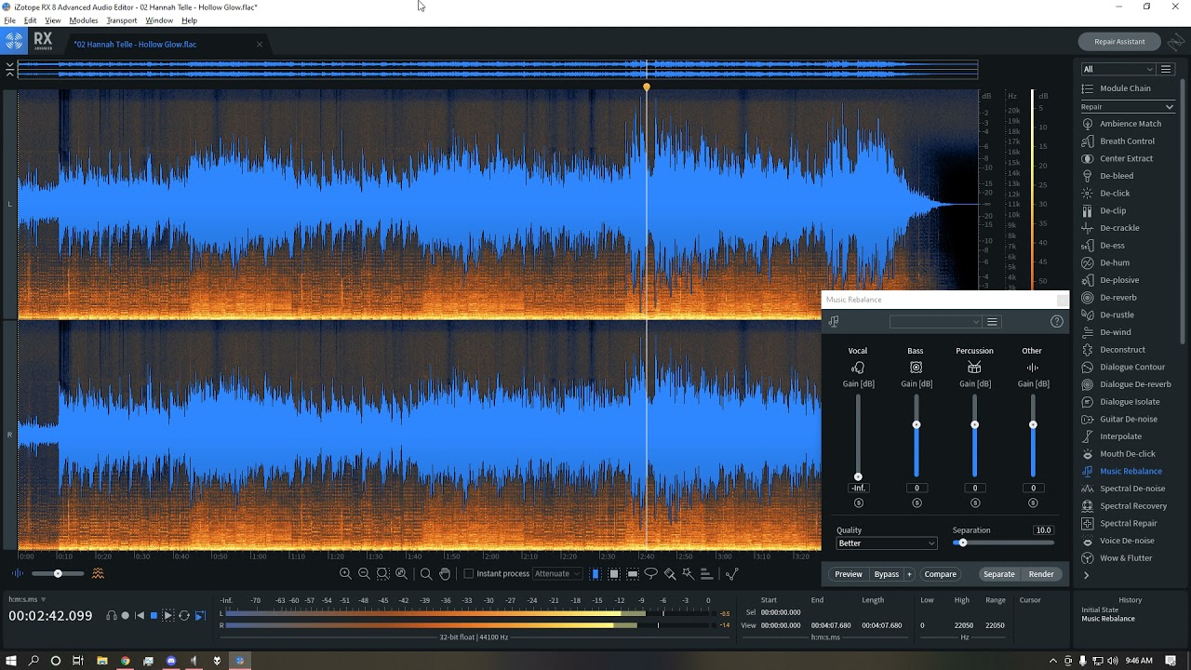Open the View menu
The image size is (1191, 670).
point(52,20)
